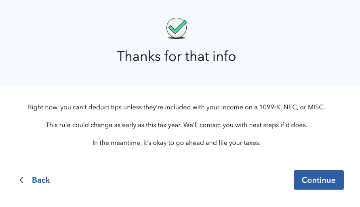Click the left chevron beside Back
This screenshot has width=360, height=207.
pos(22,180)
